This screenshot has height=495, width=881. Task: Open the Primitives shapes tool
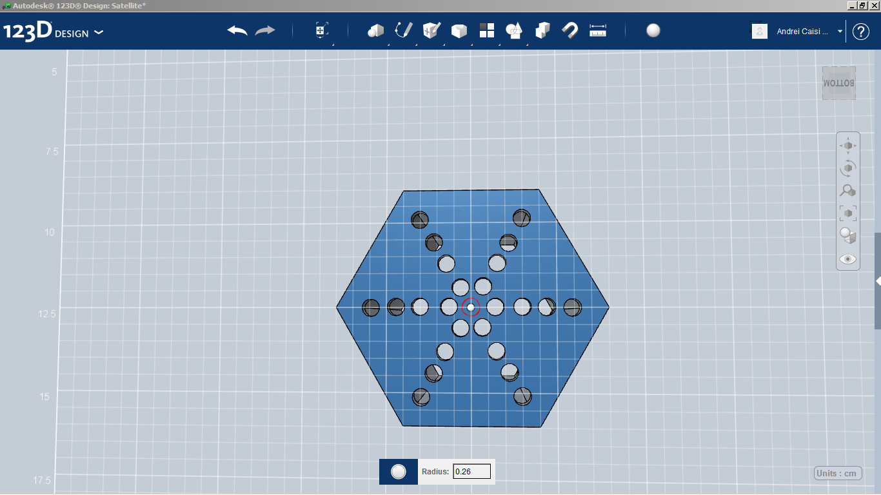pos(375,30)
